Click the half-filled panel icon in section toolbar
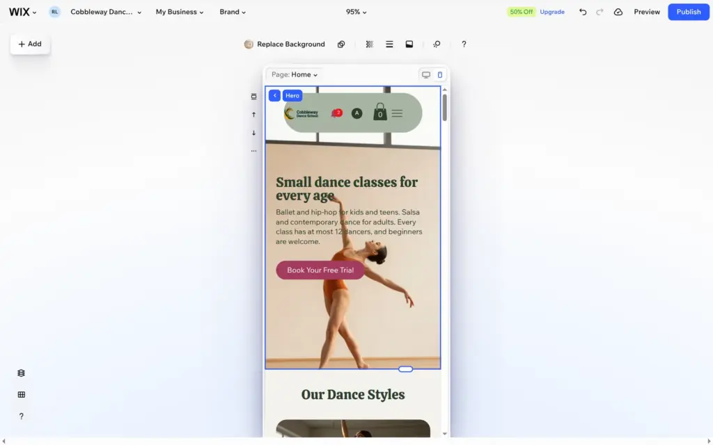This screenshot has height=445, width=713. click(409, 44)
